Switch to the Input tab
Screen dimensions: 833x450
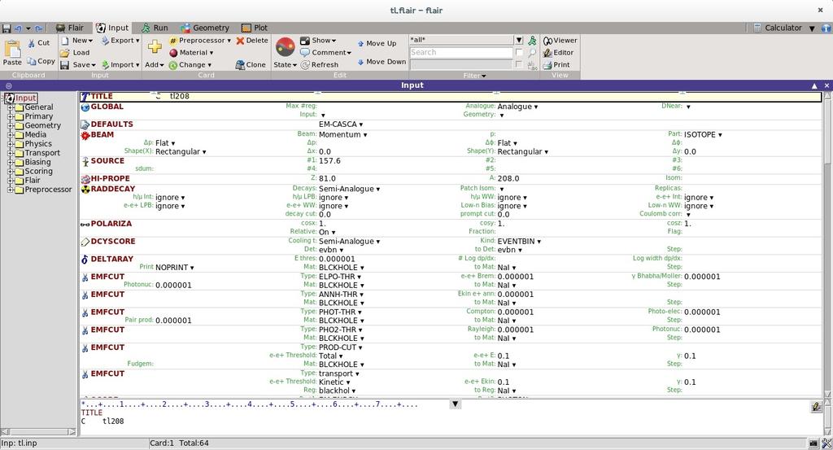tap(112, 28)
